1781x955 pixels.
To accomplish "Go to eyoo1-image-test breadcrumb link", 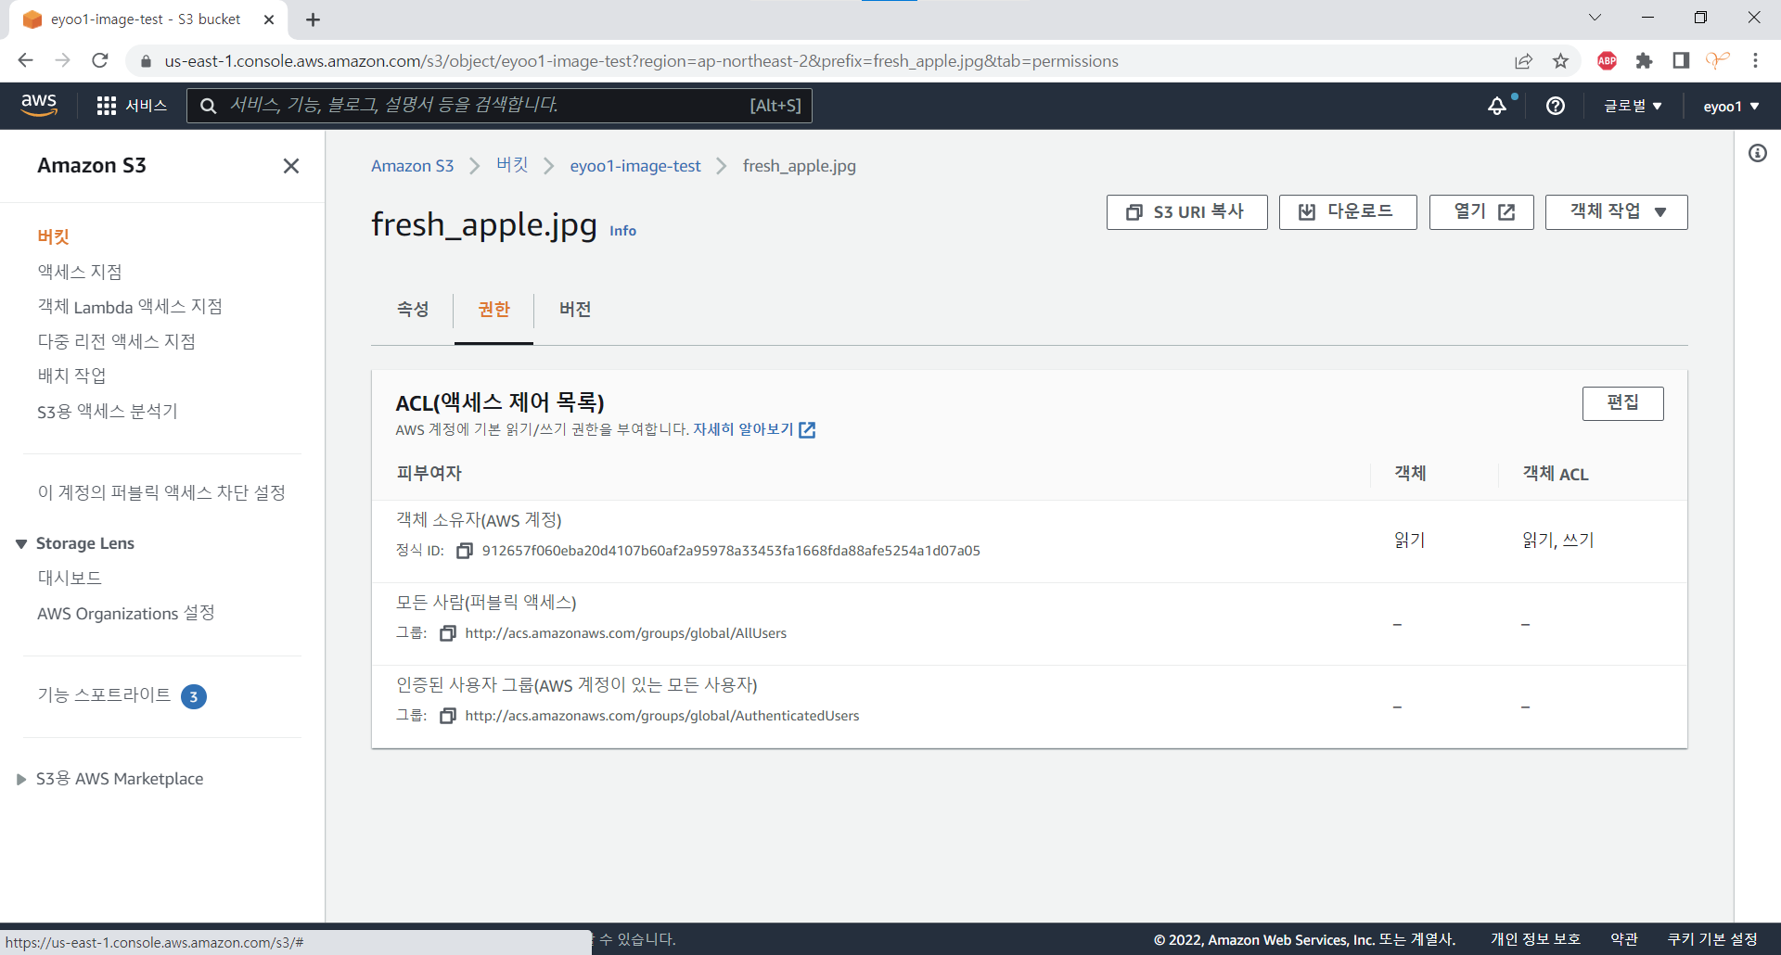I will tap(635, 166).
